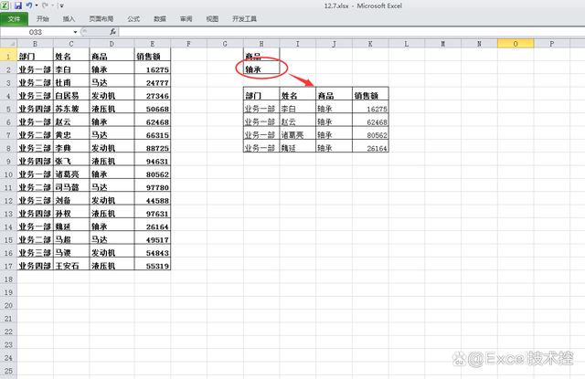The width and height of the screenshot is (585, 379).
Task: Click the Undo arrow icon
Action: (30, 5)
